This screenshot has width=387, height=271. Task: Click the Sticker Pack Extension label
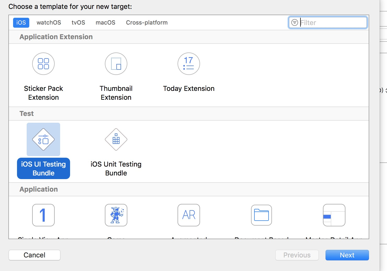click(x=43, y=93)
